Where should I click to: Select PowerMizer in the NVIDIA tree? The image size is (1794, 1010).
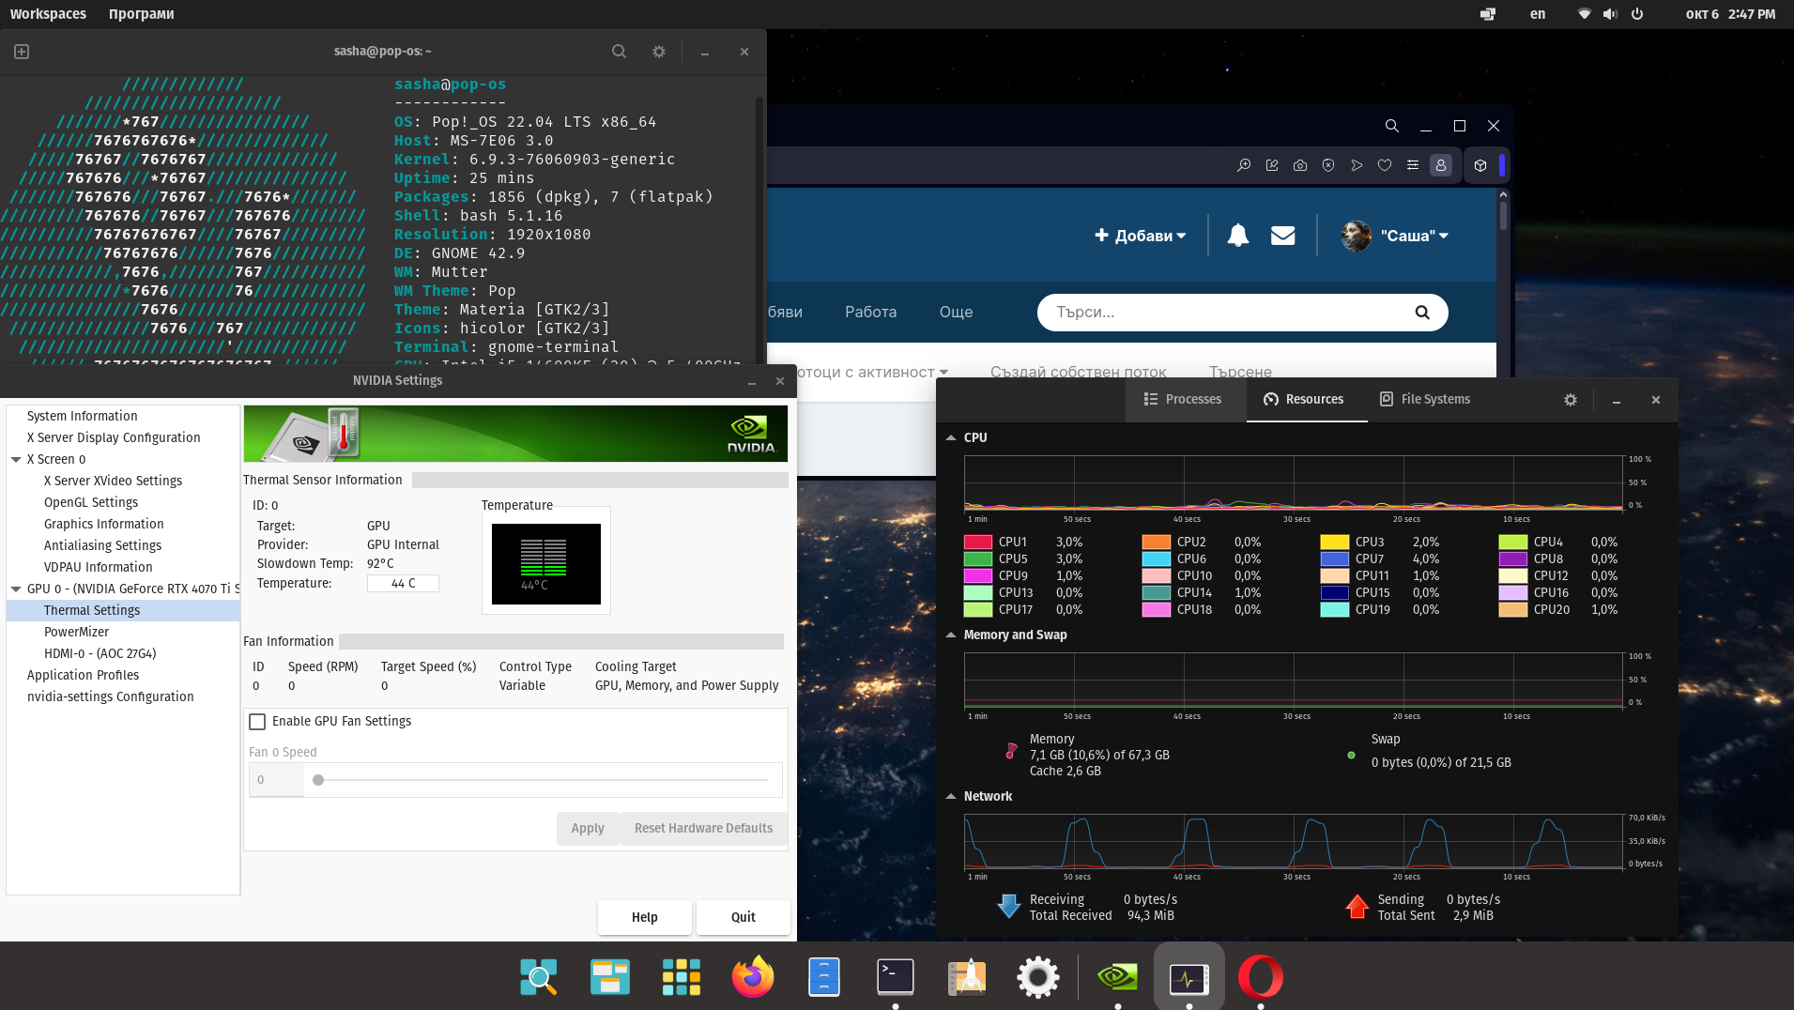76,633
